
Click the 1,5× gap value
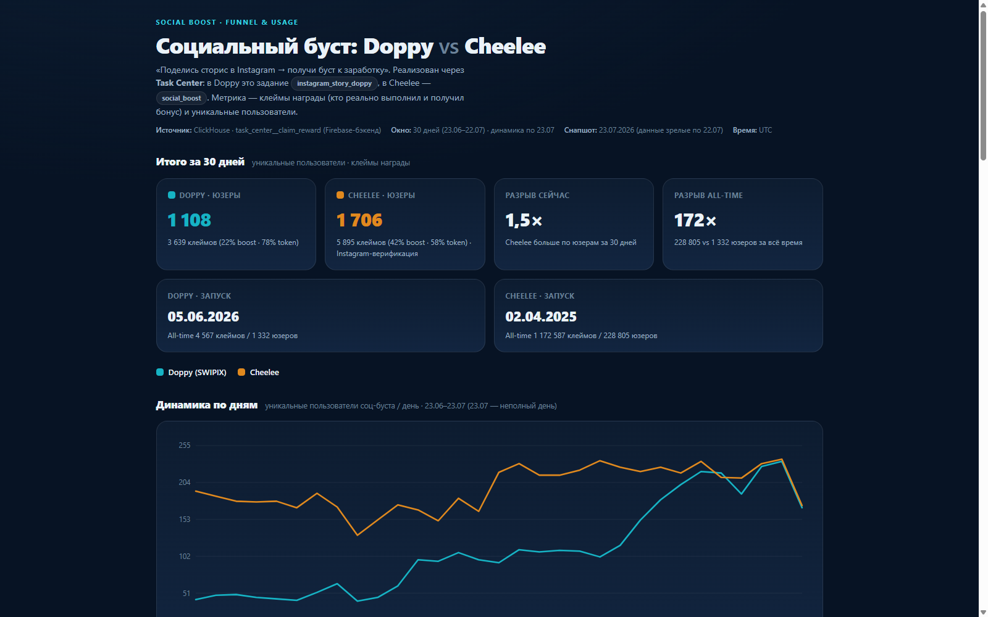coord(524,220)
